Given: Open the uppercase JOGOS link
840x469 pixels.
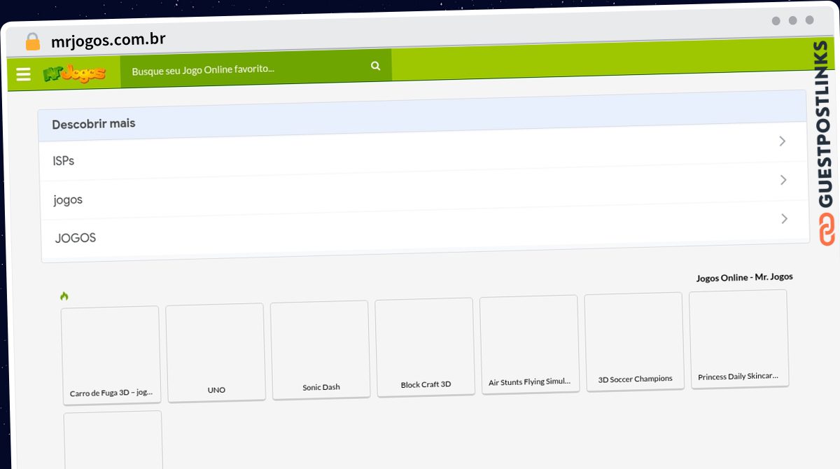Looking at the screenshot, I should click(76, 238).
